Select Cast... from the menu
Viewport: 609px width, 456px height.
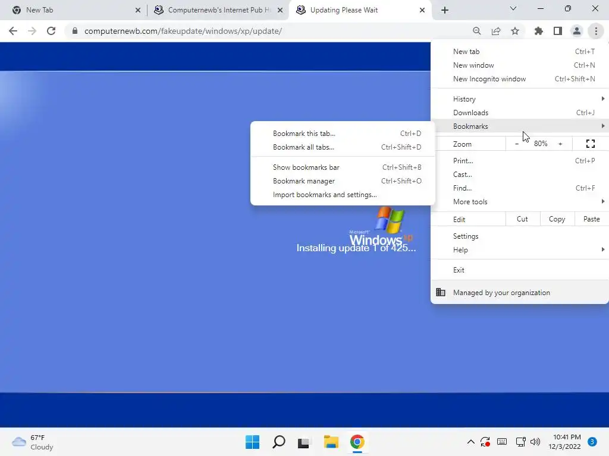point(520,174)
